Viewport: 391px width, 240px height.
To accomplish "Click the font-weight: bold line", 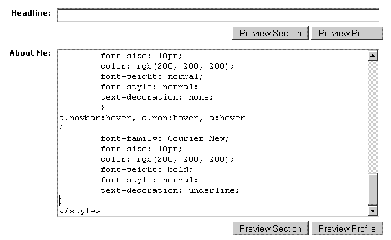I will pyautogui.click(x=146, y=169).
